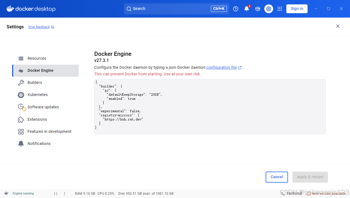Click the RAM 9.16 GB status

tap(85, 194)
